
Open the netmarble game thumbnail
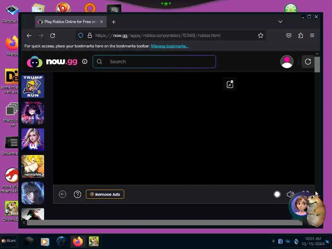coord(33,166)
